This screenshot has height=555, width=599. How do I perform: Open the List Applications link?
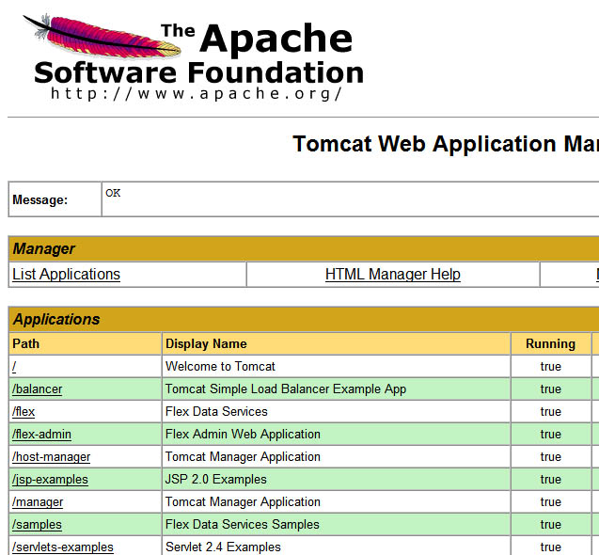66,275
